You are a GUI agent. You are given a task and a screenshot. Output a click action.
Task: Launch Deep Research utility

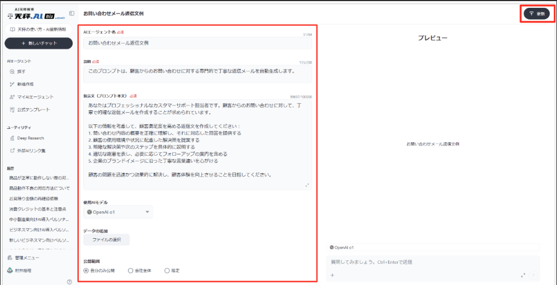pyautogui.click(x=27, y=138)
